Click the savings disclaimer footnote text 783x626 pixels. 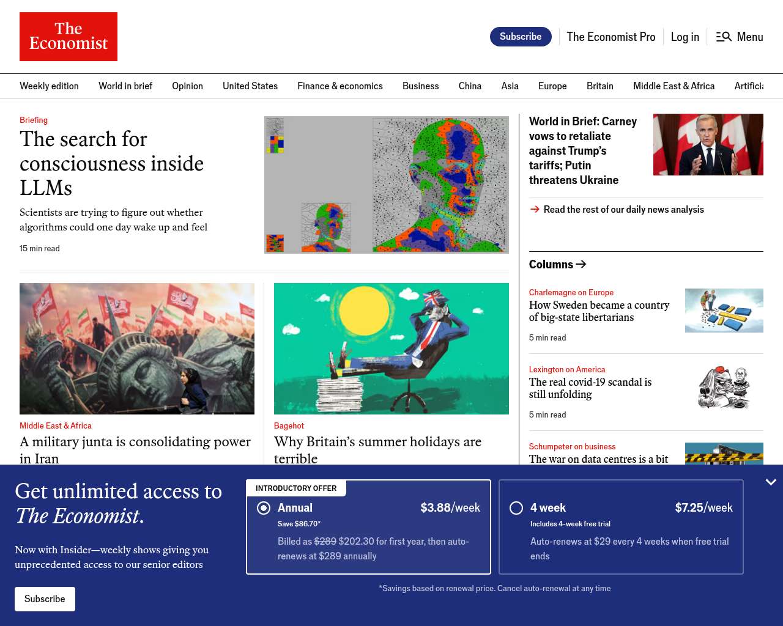pos(495,588)
